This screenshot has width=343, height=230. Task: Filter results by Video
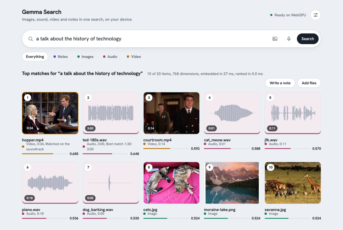click(134, 57)
